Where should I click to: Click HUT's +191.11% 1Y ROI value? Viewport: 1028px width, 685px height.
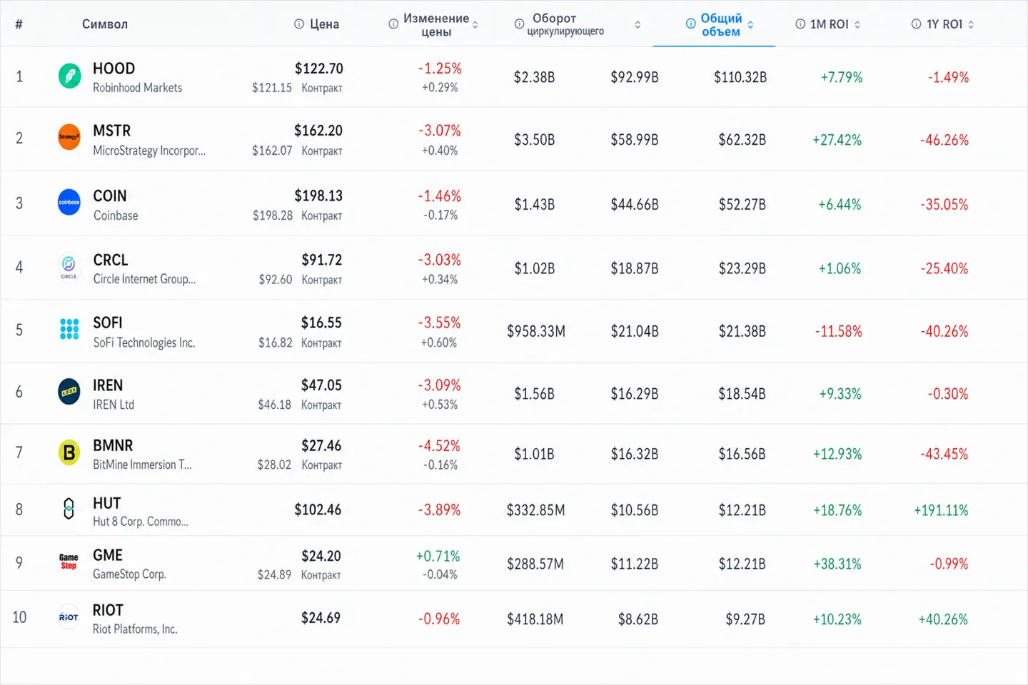pos(941,510)
